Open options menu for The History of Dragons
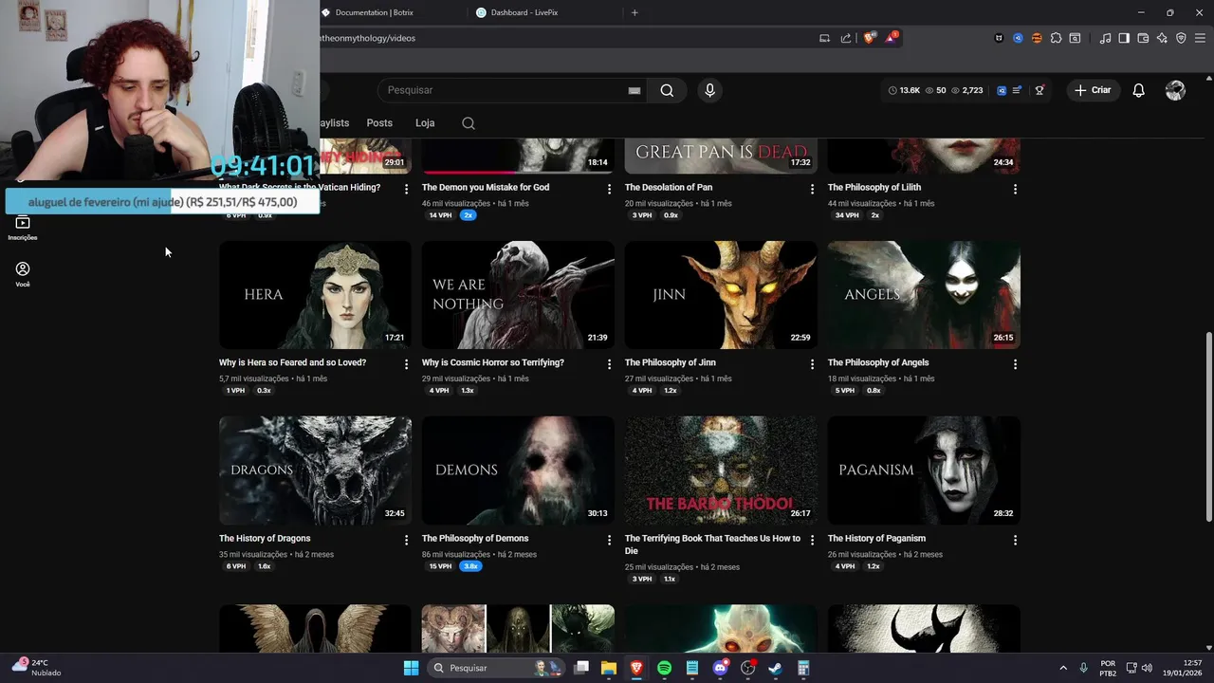 point(406,540)
